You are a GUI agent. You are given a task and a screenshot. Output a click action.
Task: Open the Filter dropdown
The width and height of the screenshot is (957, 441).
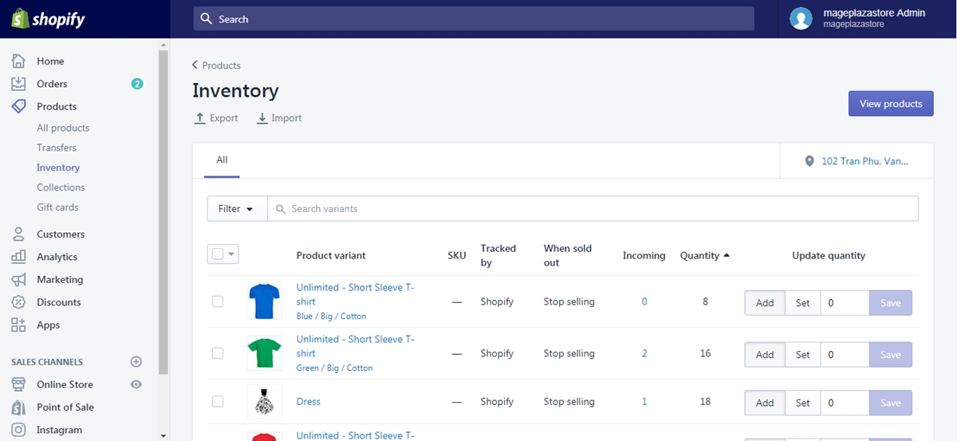click(237, 209)
